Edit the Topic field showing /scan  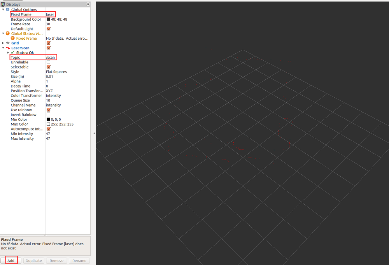[51, 58]
